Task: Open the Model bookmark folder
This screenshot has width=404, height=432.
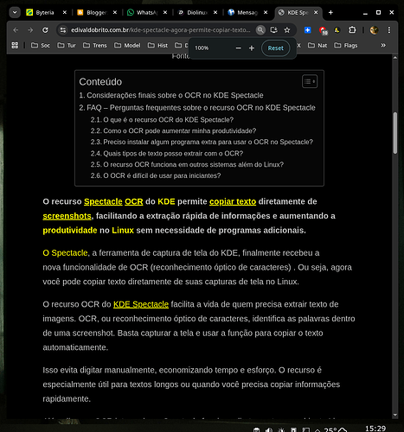Action: [127, 45]
